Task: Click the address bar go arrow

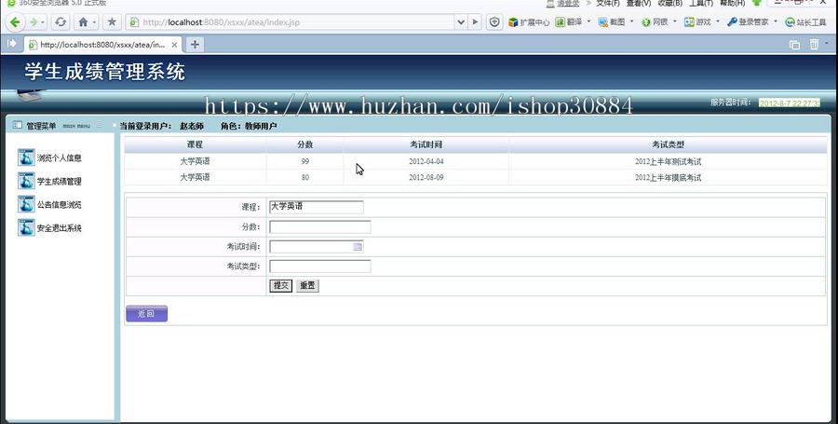Action: [475, 22]
